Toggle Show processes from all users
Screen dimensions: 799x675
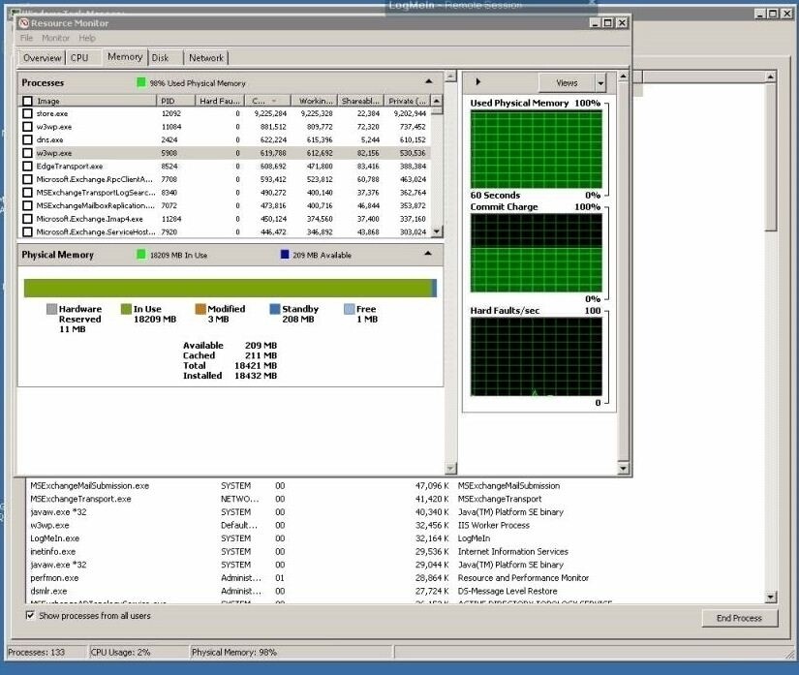click(x=30, y=615)
